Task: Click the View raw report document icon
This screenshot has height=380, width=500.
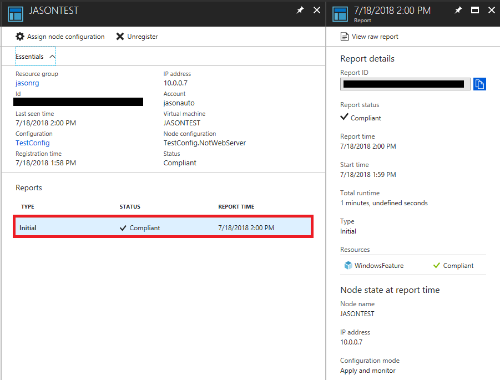Action: pyautogui.click(x=345, y=37)
